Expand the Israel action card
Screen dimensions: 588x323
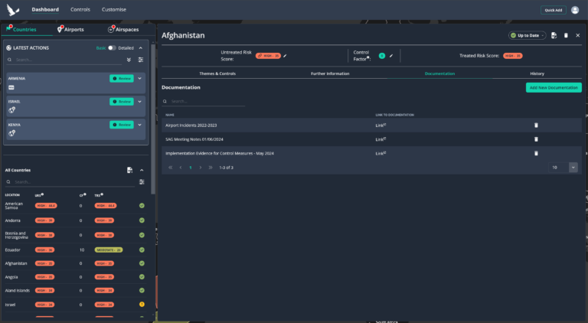pos(139,102)
